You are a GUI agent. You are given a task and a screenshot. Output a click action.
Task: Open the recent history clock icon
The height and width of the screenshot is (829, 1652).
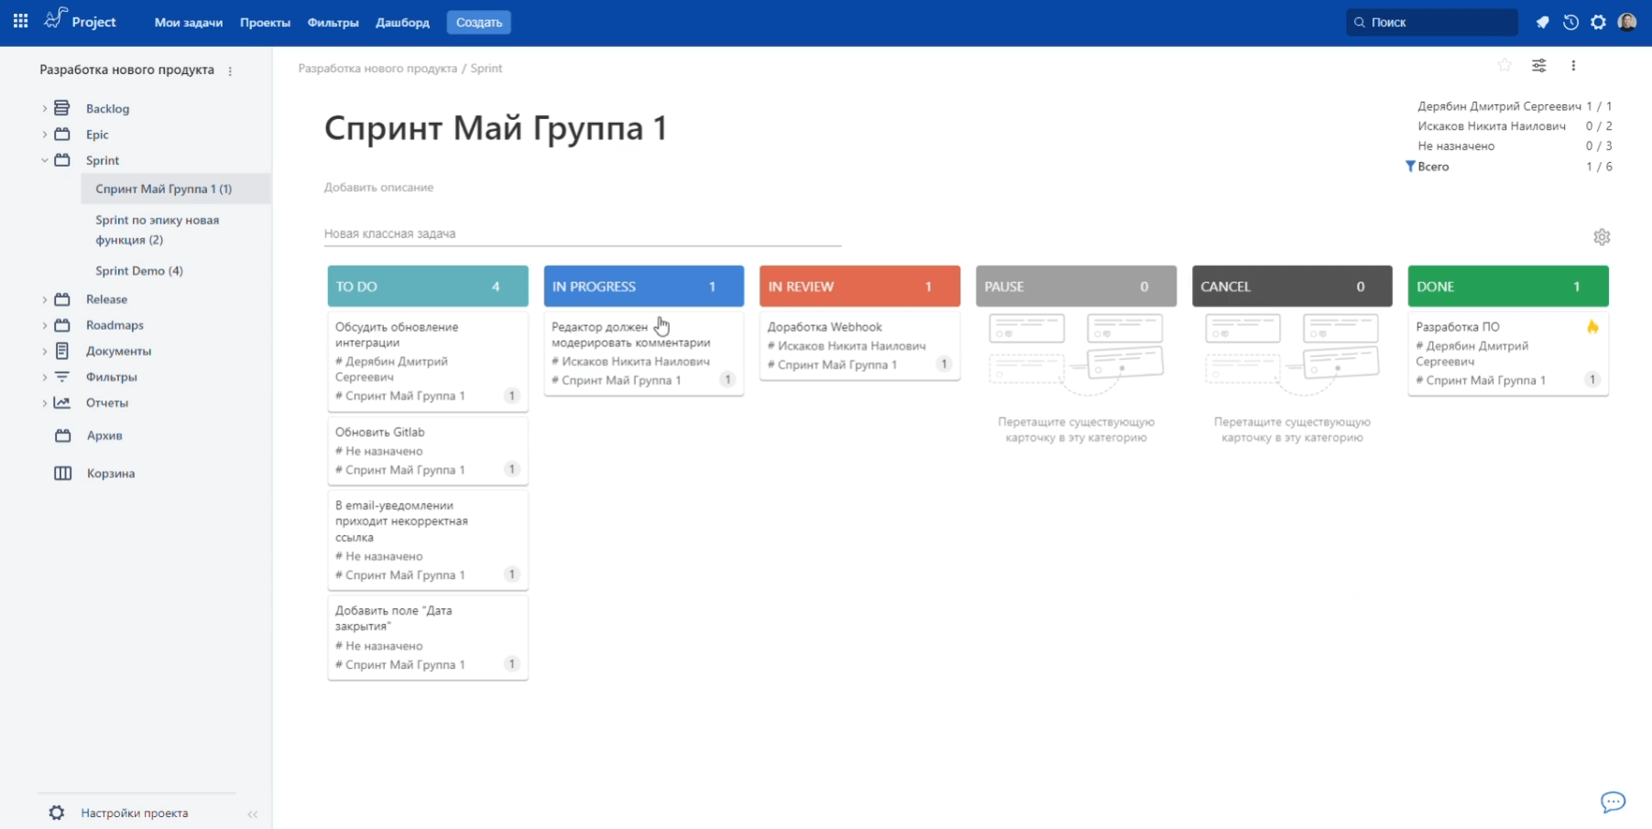click(x=1570, y=22)
